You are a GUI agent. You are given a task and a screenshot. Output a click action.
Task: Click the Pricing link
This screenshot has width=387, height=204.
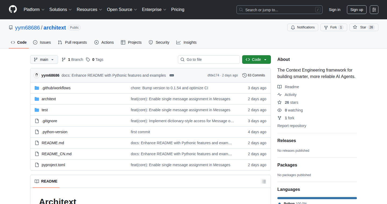[178, 9]
